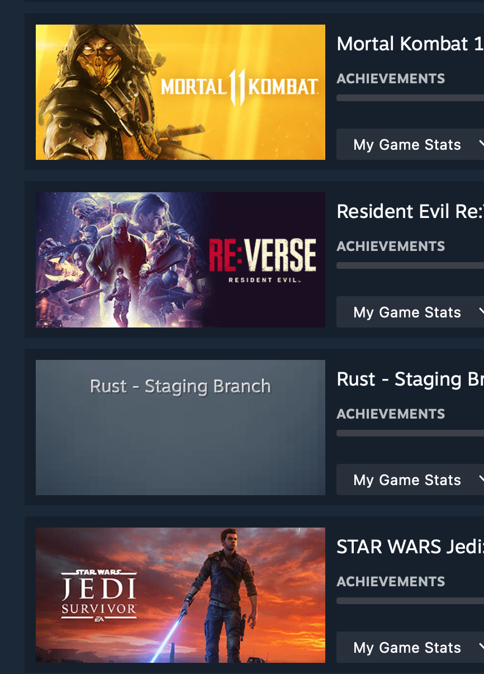Click the Resident Evil Re:Verse game title
This screenshot has height=674, width=484.
[410, 211]
